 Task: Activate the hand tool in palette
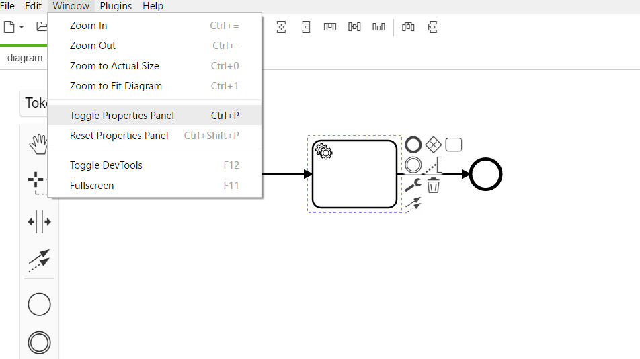tap(39, 143)
